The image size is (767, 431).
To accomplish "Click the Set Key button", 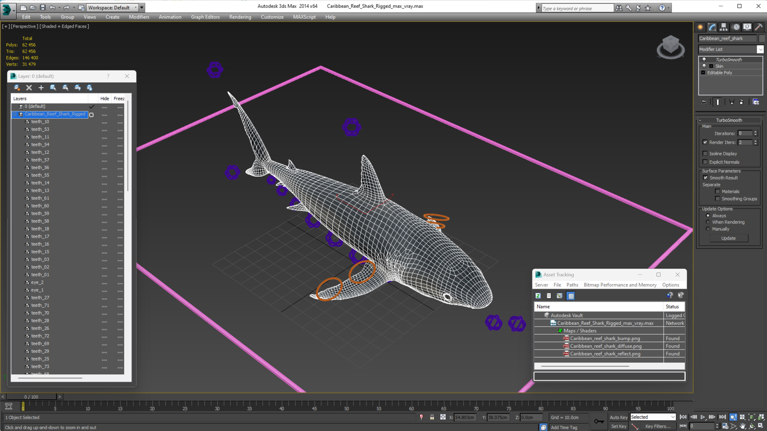I will point(618,426).
